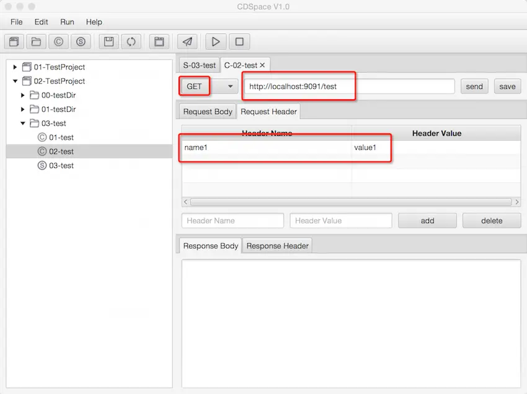Click the S icon beside 03-test

coord(42,166)
